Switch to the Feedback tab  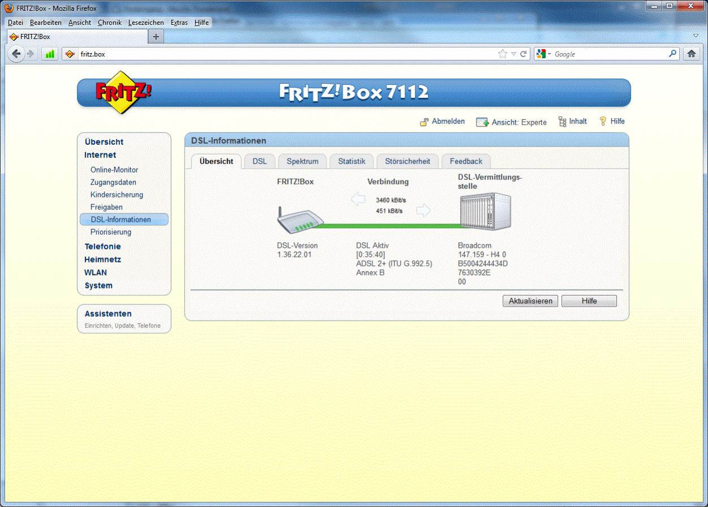click(466, 161)
